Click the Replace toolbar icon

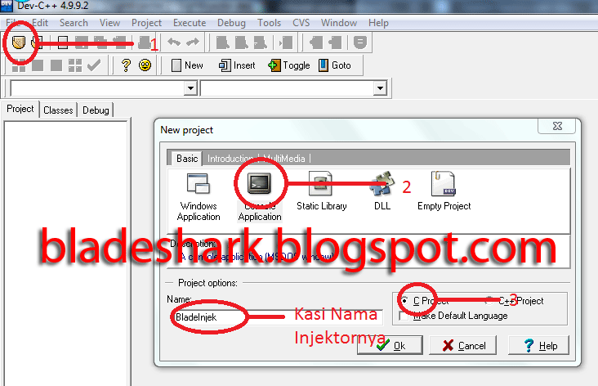tap(242, 43)
